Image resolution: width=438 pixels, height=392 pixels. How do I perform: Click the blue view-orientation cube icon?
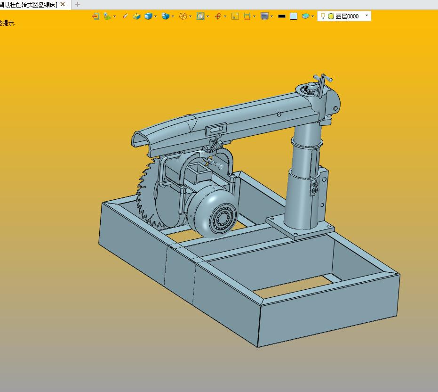tap(166, 16)
